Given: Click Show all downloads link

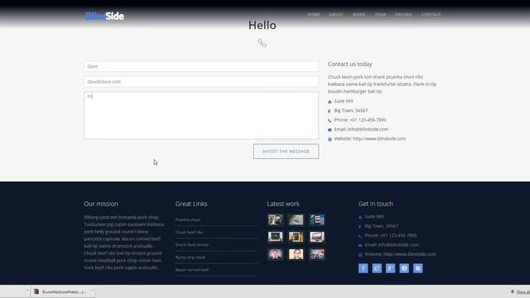Looking at the screenshot, I should pos(523,292).
